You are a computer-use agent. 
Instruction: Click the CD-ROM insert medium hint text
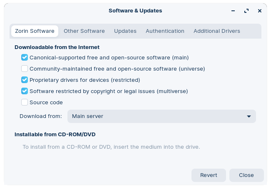click(x=111, y=147)
